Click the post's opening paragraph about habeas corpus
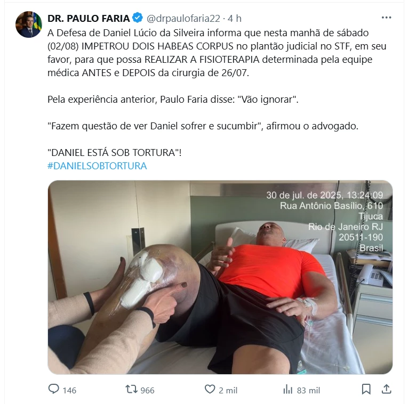The image size is (416, 404). [217, 53]
